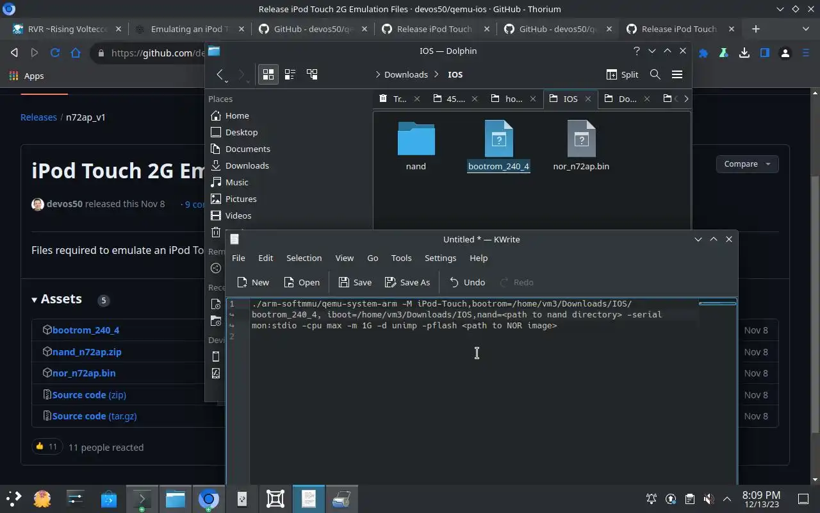The height and width of the screenshot is (513, 820).
Task: Switch to ho... tab in Dolphin
Action: (x=514, y=99)
